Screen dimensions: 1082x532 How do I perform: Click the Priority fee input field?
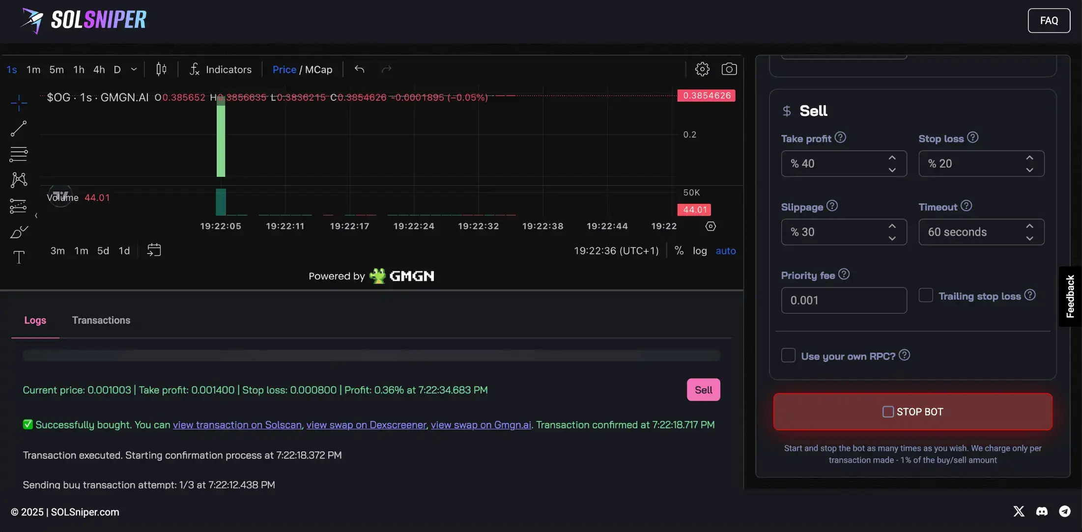pyautogui.click(x=843, y=300)
